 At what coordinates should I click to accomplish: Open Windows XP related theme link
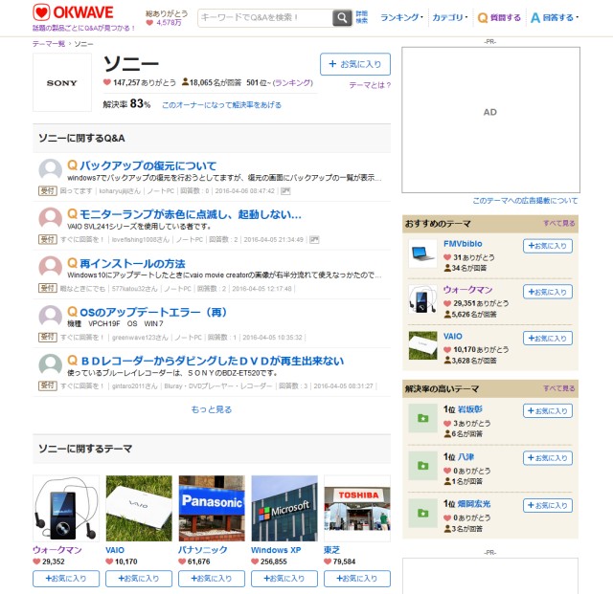[276, 550]
